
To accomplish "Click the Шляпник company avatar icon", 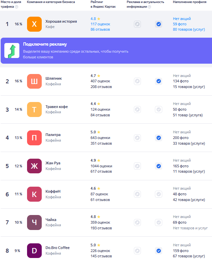I will click(34, 81).
